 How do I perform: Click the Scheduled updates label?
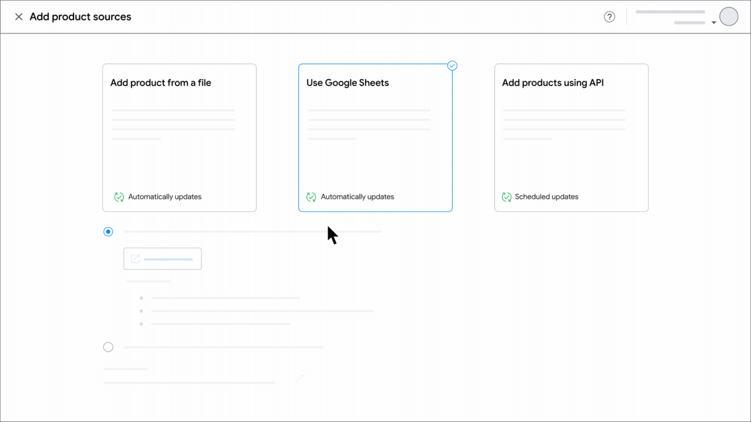click(x=546, y=197)
